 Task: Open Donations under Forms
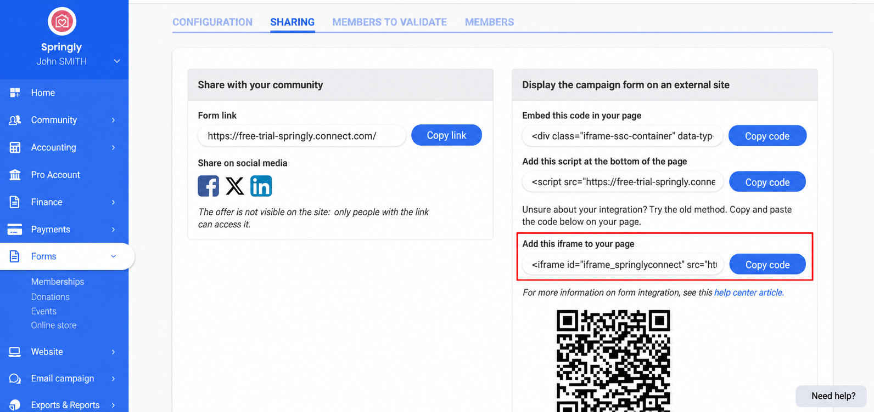[51, 297]
